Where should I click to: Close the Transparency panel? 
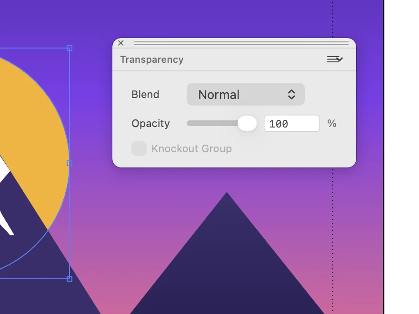click(121, 43)
